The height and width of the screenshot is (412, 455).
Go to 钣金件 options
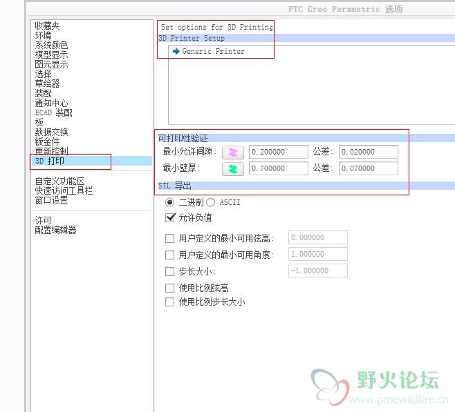[x=47, y=141]
